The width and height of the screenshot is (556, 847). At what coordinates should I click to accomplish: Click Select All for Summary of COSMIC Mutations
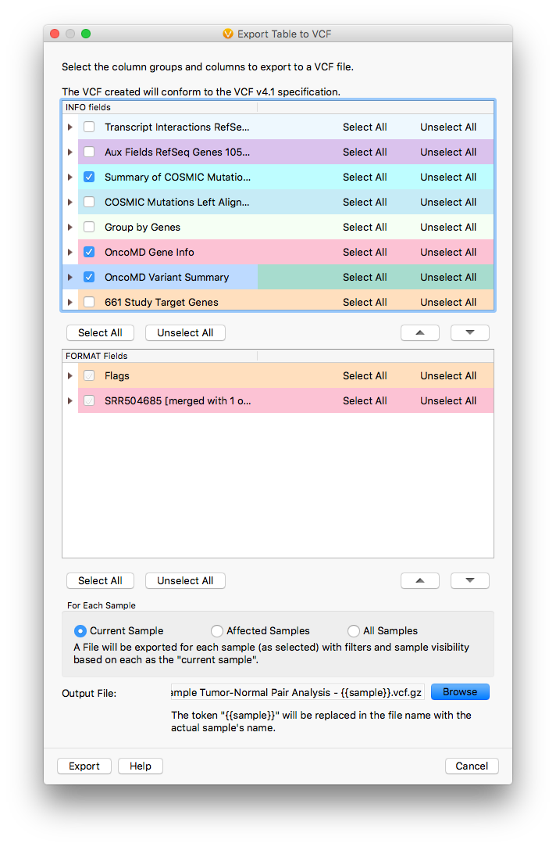[365, 177]
